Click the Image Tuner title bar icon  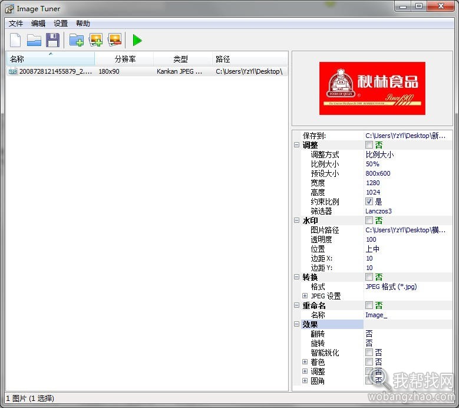9,9
